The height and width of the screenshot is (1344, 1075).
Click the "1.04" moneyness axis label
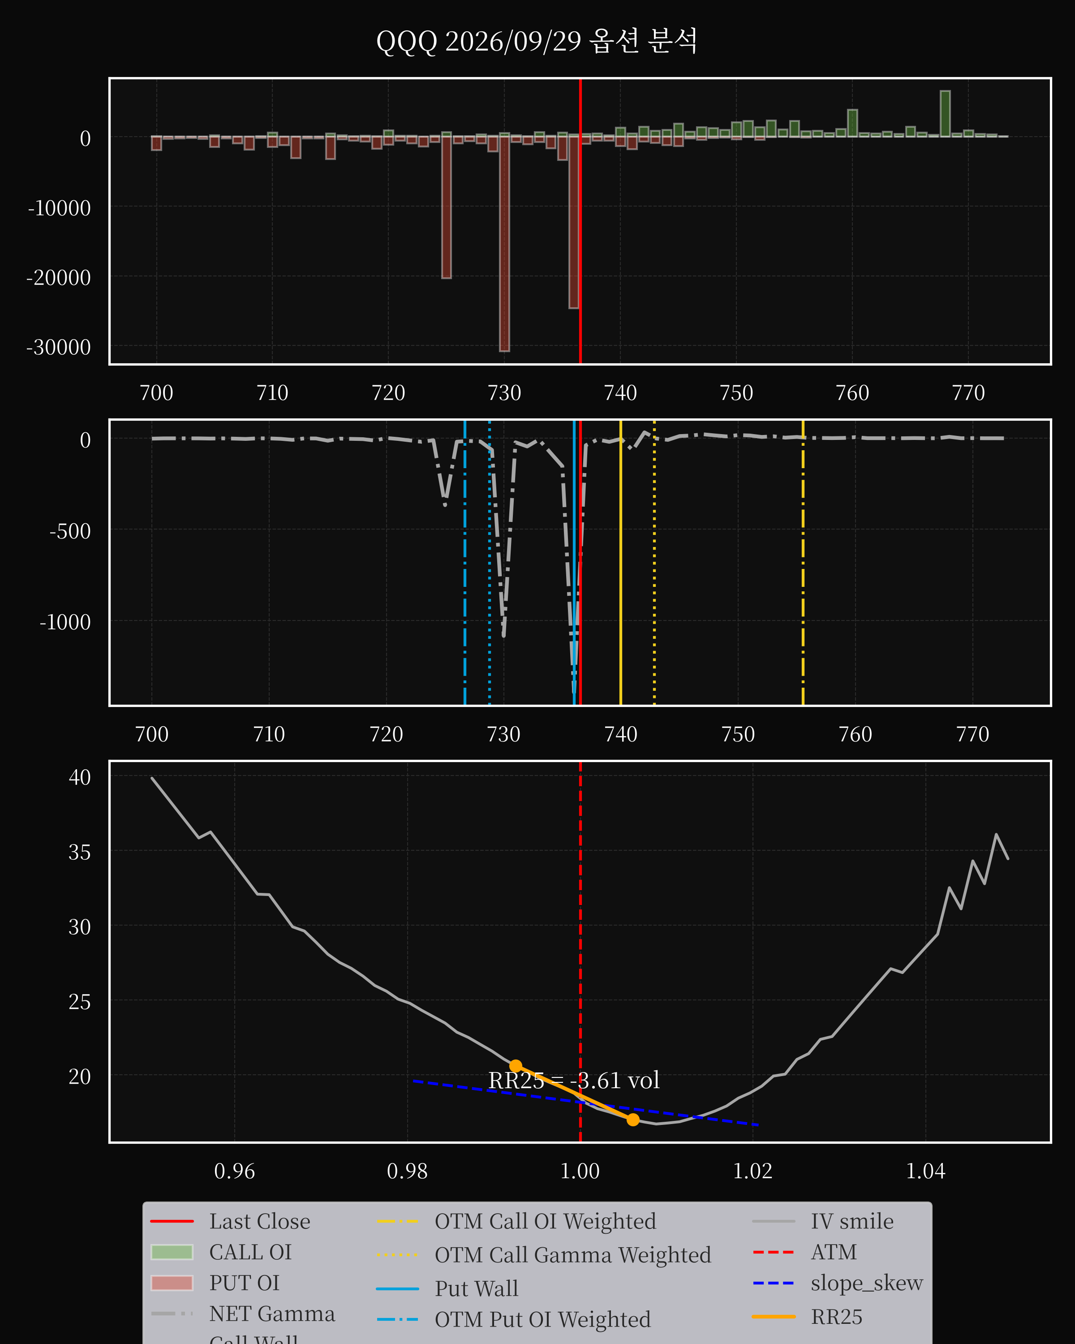(925, 1171)
